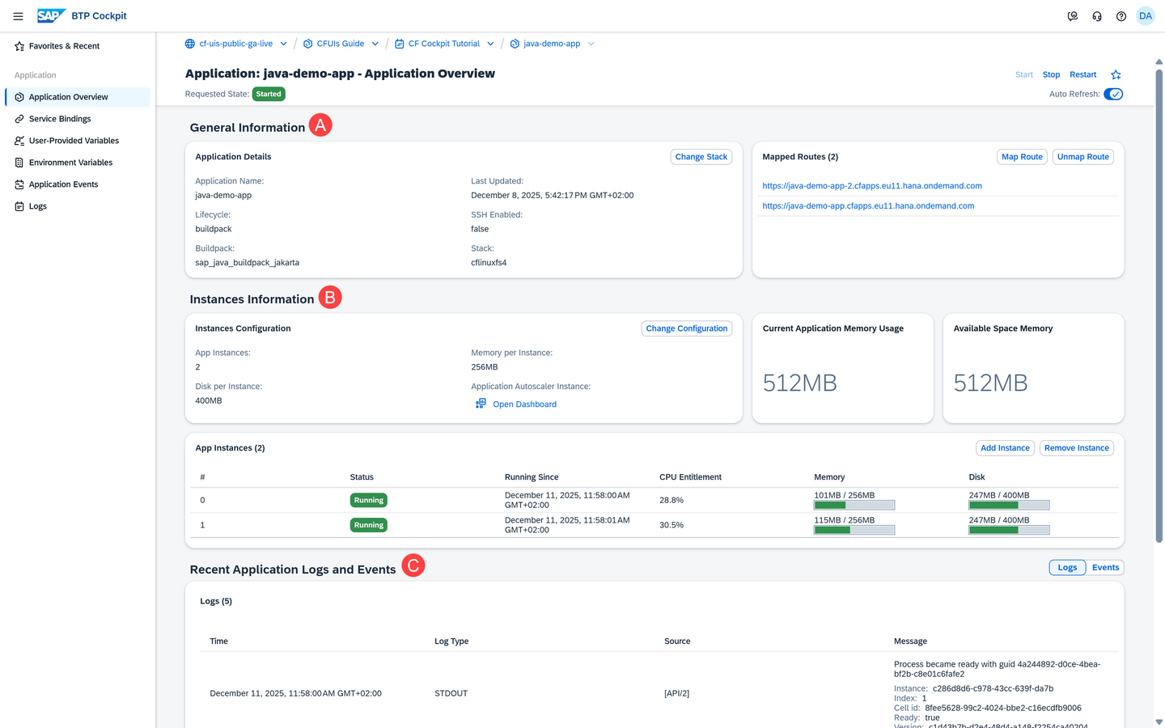This screenshot has height=728, width=1165.
Task: Open the autoscaler Open Dashboard link
Action: coord(524,404)
